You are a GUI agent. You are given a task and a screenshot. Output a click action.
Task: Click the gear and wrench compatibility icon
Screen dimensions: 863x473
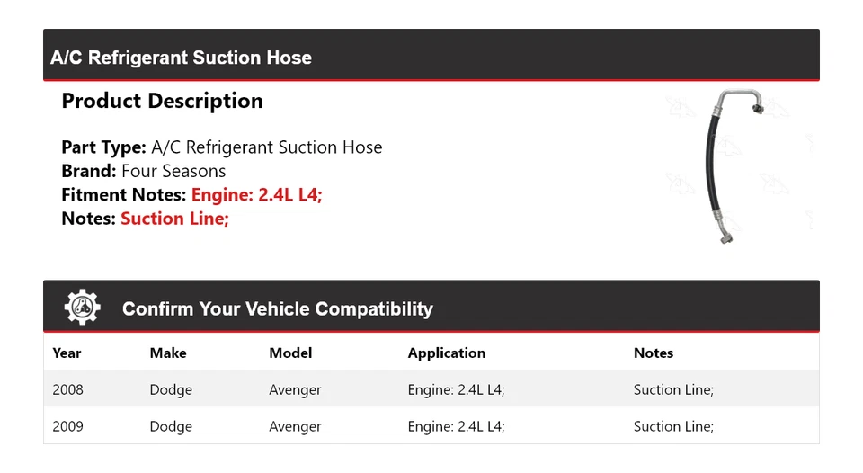[83, 308]
